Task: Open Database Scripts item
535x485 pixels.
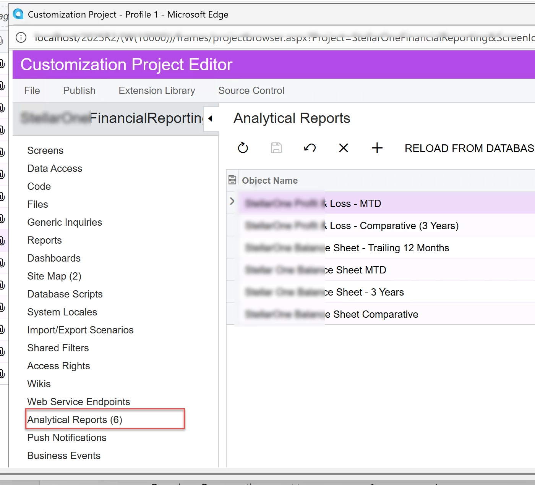Action: tap(65, 294)
